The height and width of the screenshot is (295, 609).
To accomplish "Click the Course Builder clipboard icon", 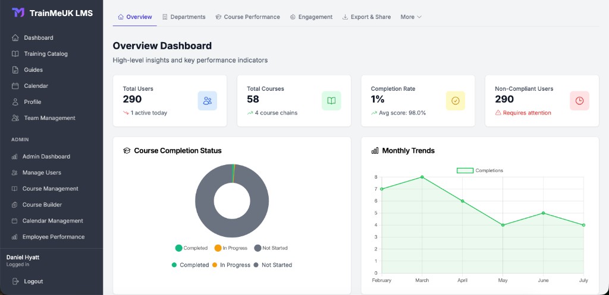I will pyautogui.click(x=14, y=205).
